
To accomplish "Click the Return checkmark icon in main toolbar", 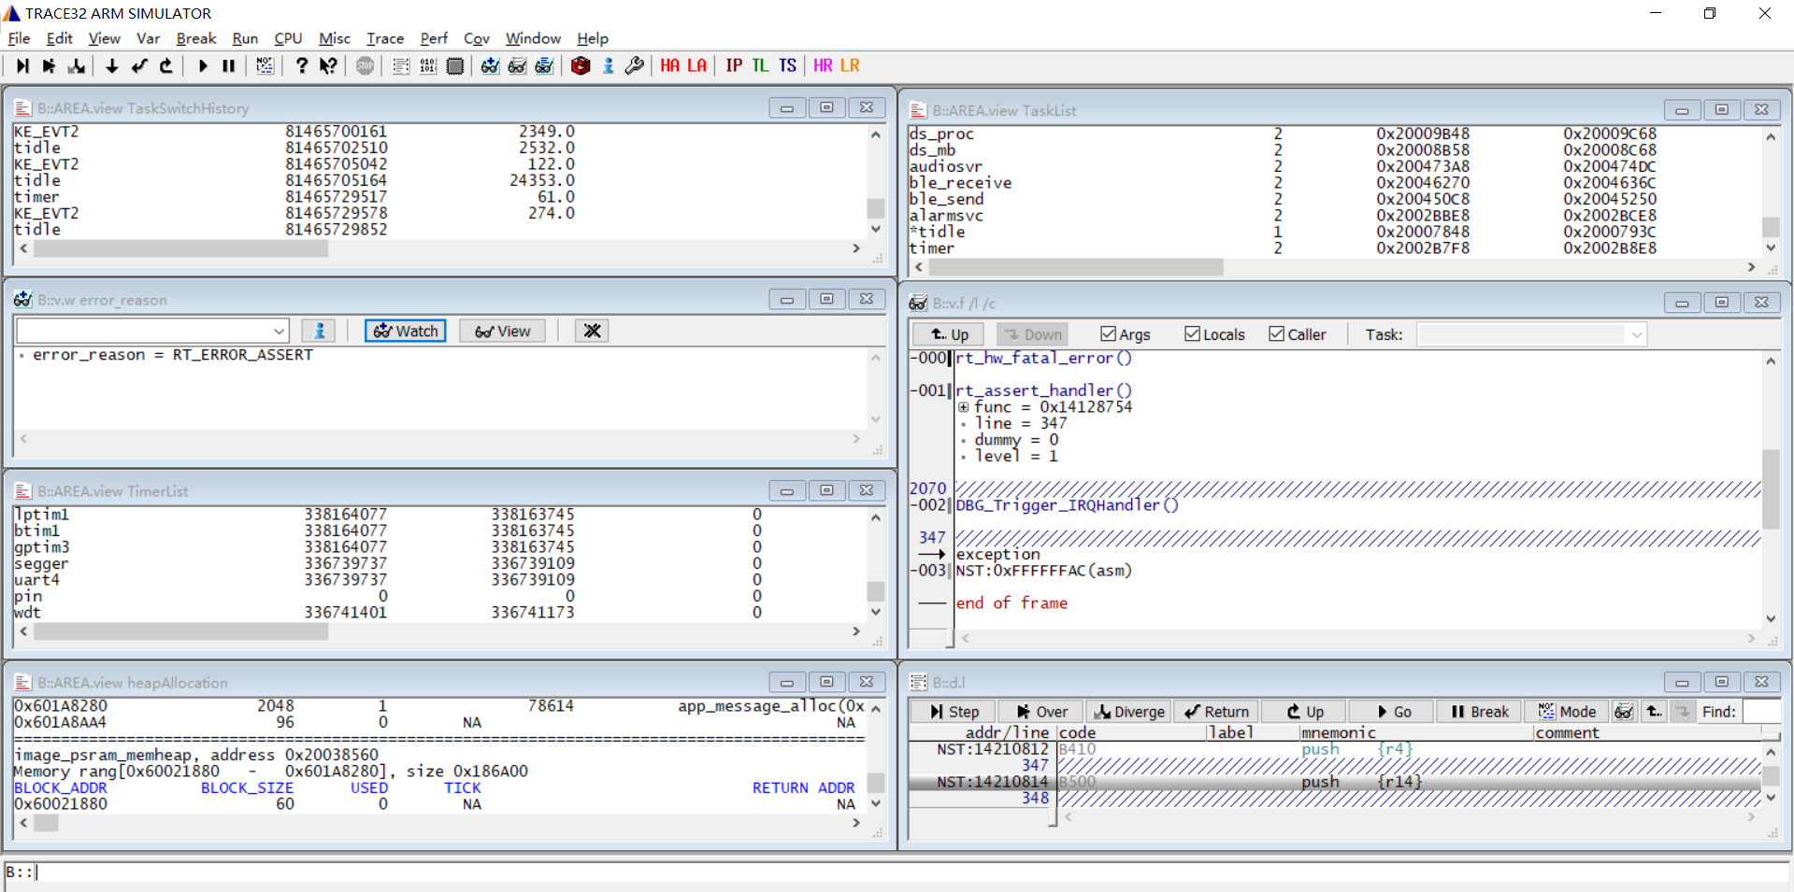I will tap(139, 65).
